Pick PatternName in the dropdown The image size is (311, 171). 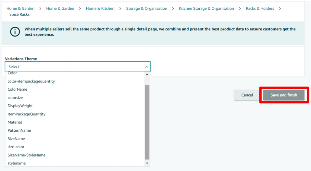[19, 130]
